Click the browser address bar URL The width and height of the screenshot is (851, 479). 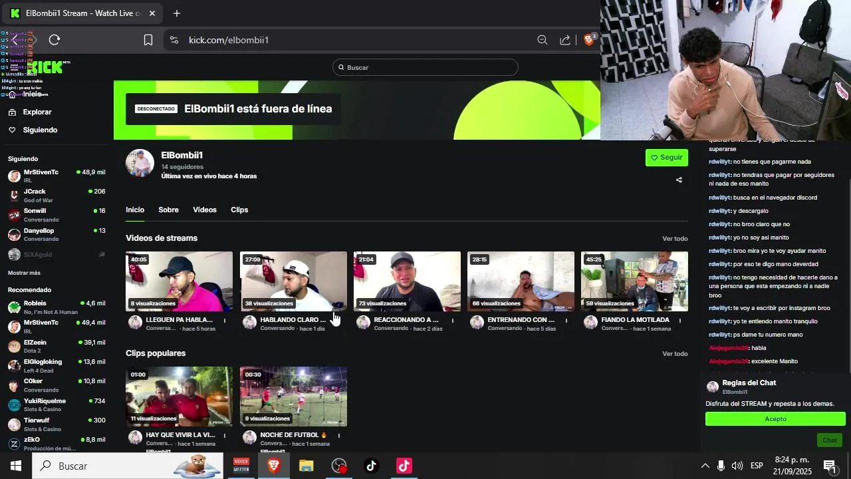click(229, 40)
